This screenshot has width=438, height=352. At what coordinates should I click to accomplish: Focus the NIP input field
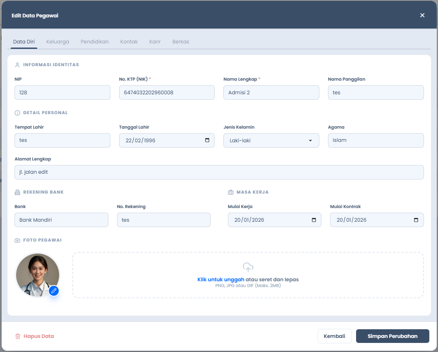(62, 93)
